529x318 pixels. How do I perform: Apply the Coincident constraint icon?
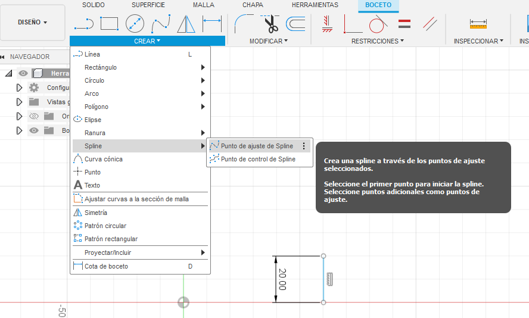327,24
